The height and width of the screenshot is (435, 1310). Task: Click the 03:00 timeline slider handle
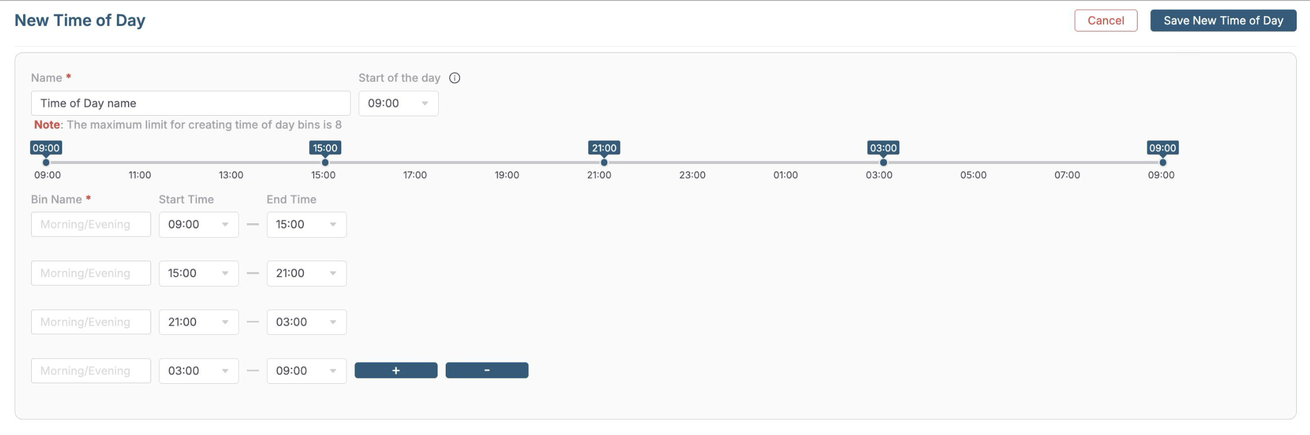point(883,162)
